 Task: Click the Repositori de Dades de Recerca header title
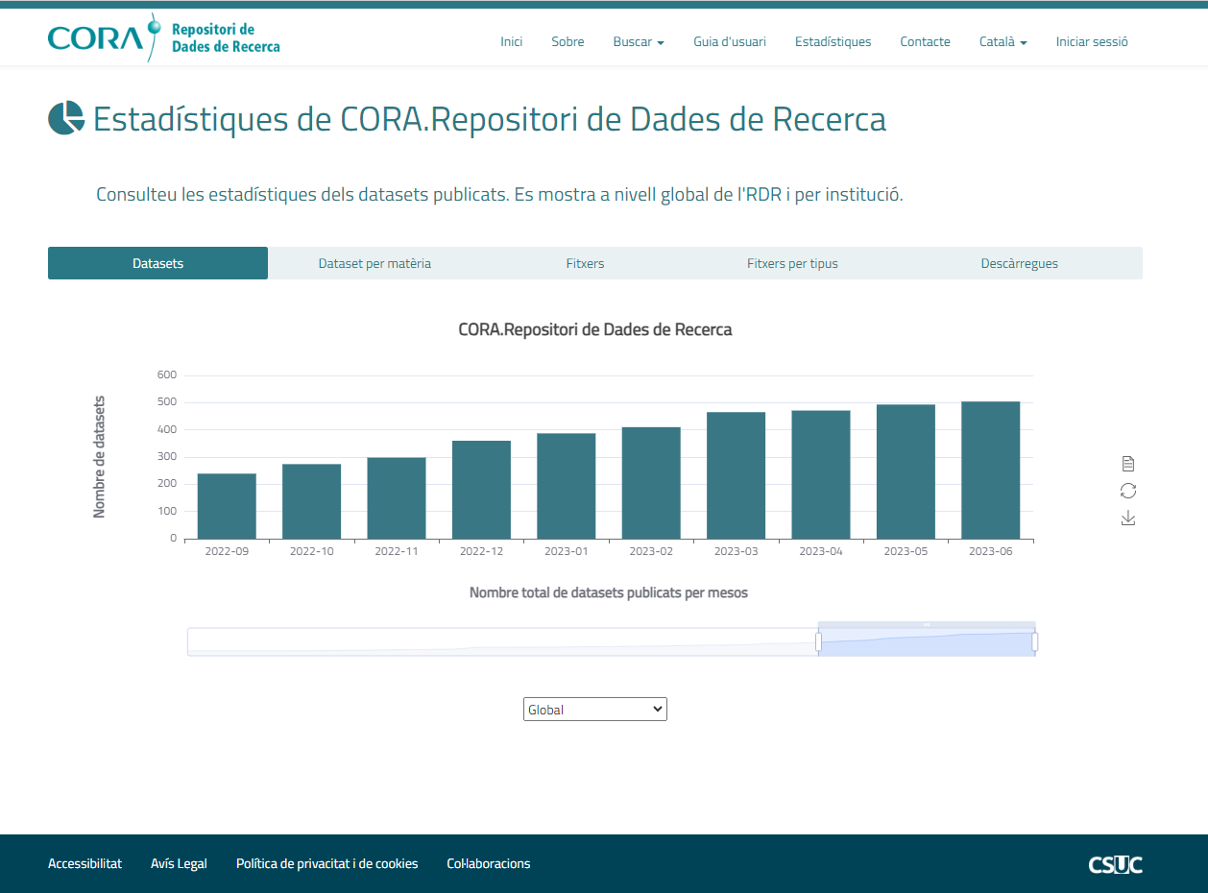(226, 37)
